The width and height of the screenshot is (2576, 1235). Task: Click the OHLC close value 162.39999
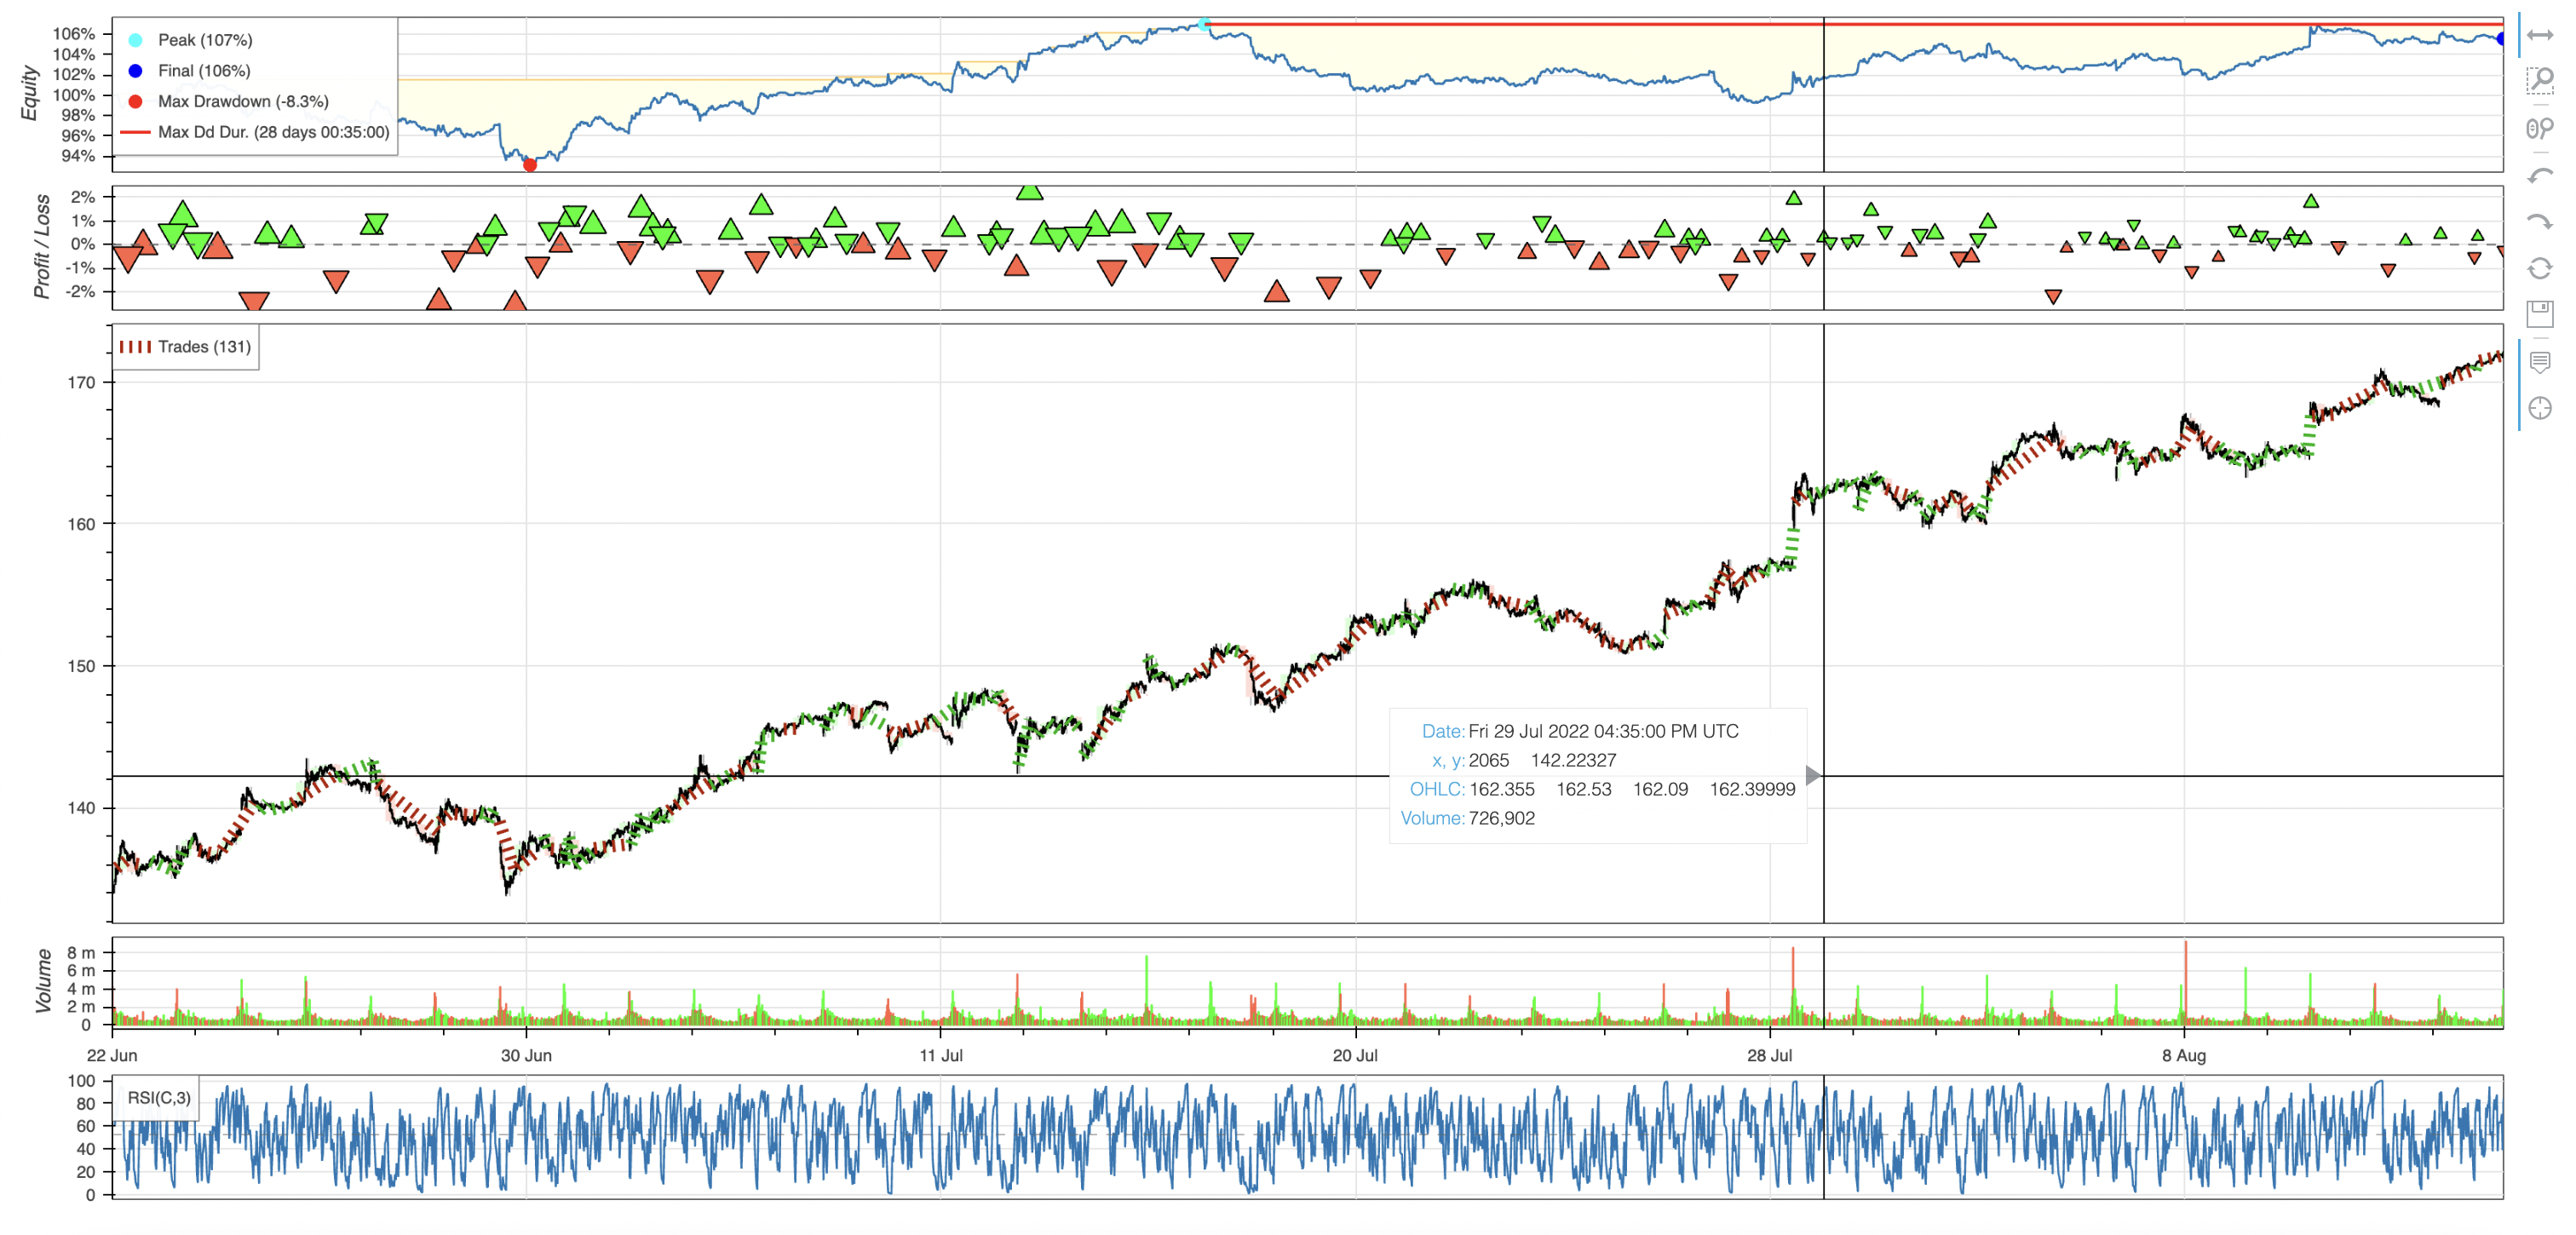pyautogui.click(x=1752, y=789)
